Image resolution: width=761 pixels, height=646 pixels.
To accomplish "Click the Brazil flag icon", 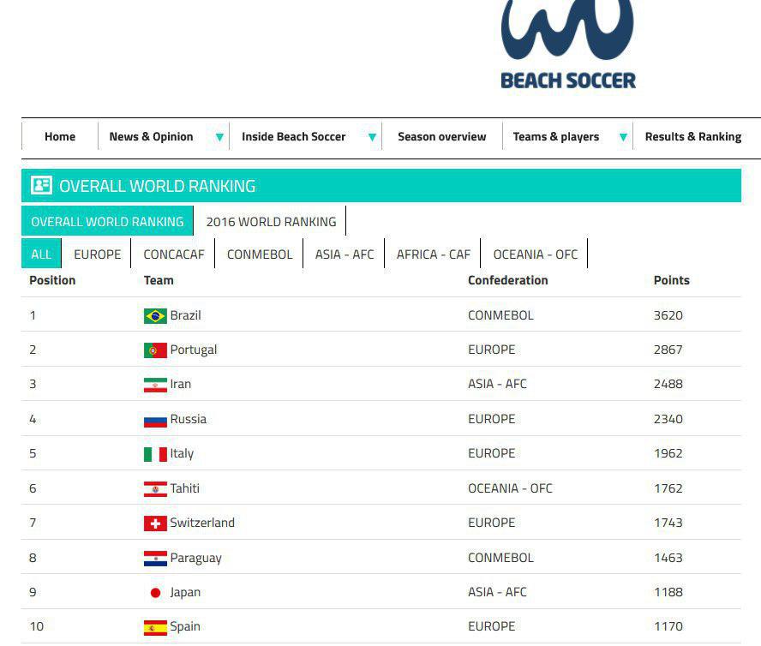I will [155, 316].
